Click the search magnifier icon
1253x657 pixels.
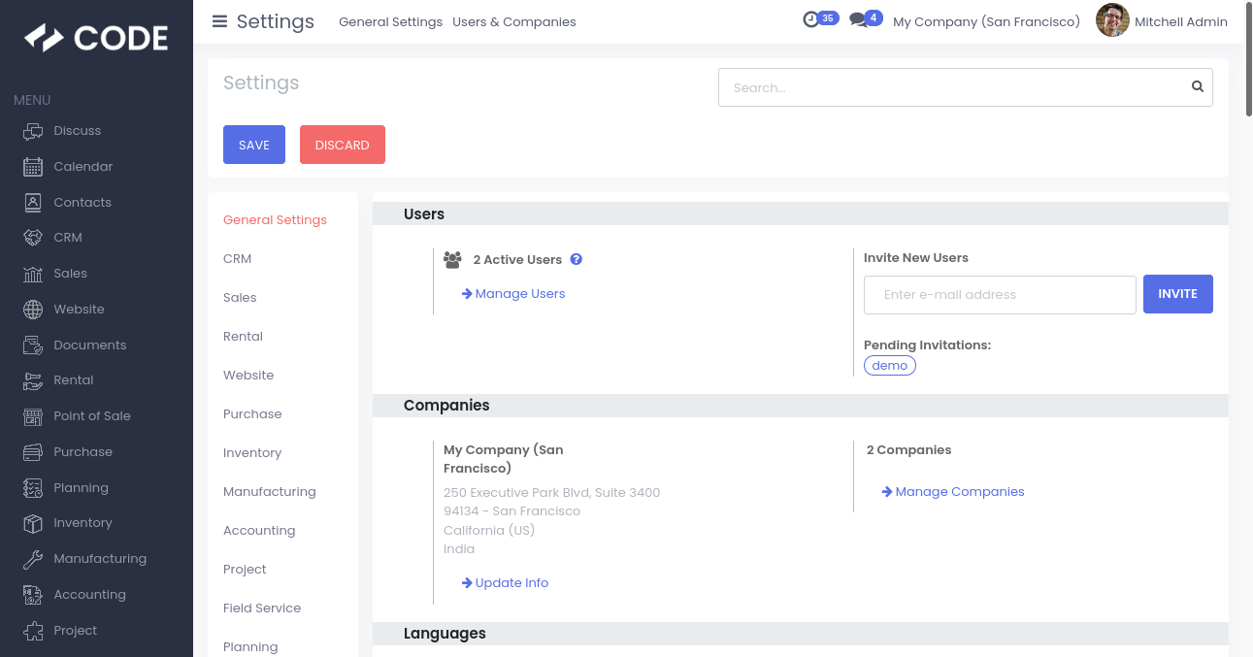[x=1198, y=87]
